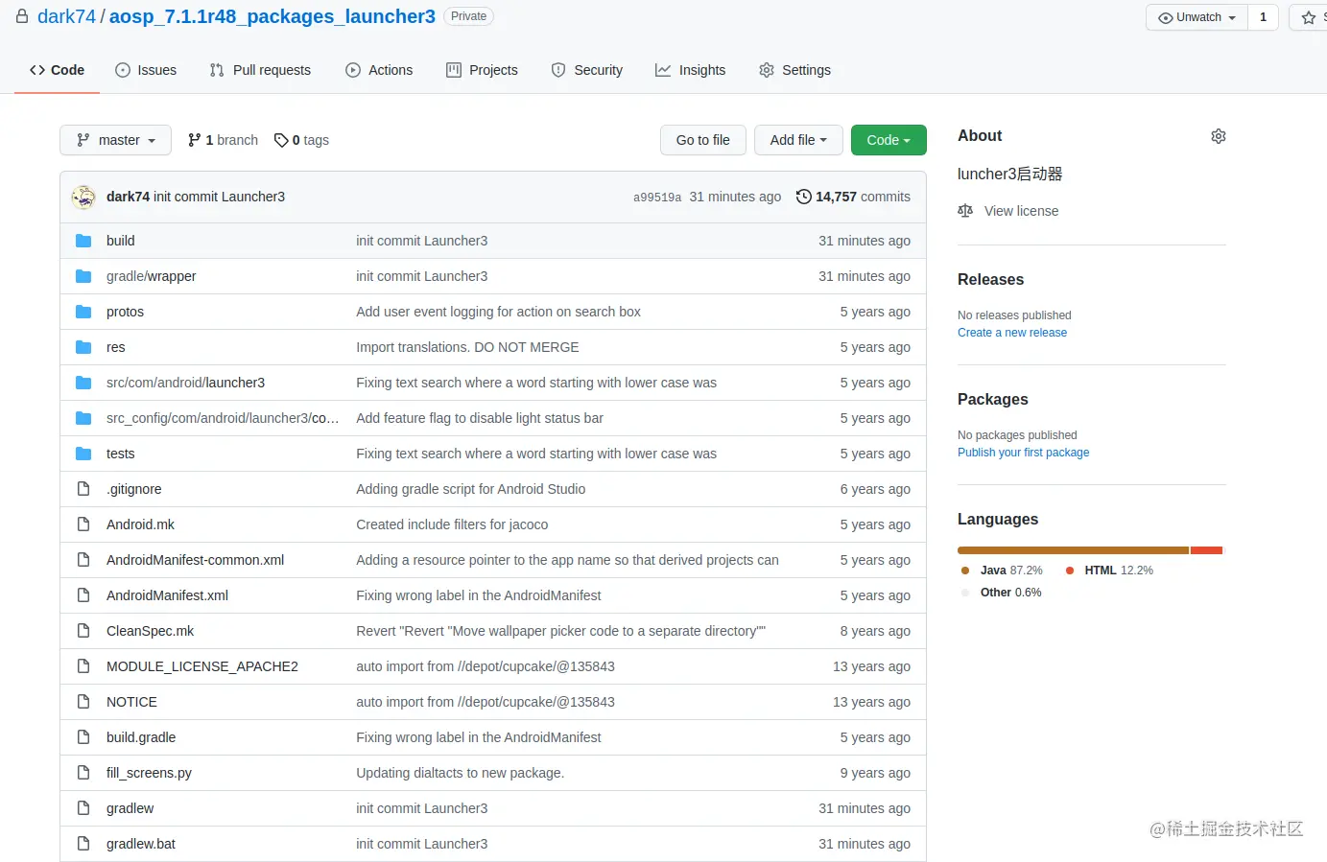View the Insights tab
Screen dimensions: 1327x862
(691, 70)
